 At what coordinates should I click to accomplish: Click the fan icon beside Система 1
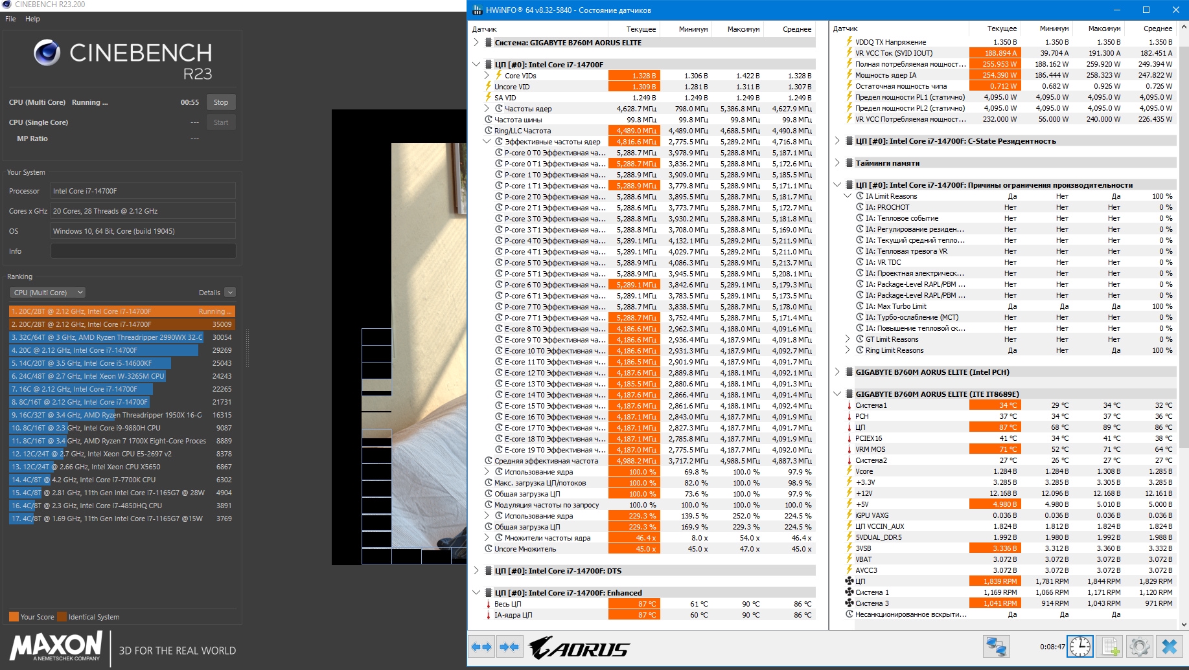(849, 592)
